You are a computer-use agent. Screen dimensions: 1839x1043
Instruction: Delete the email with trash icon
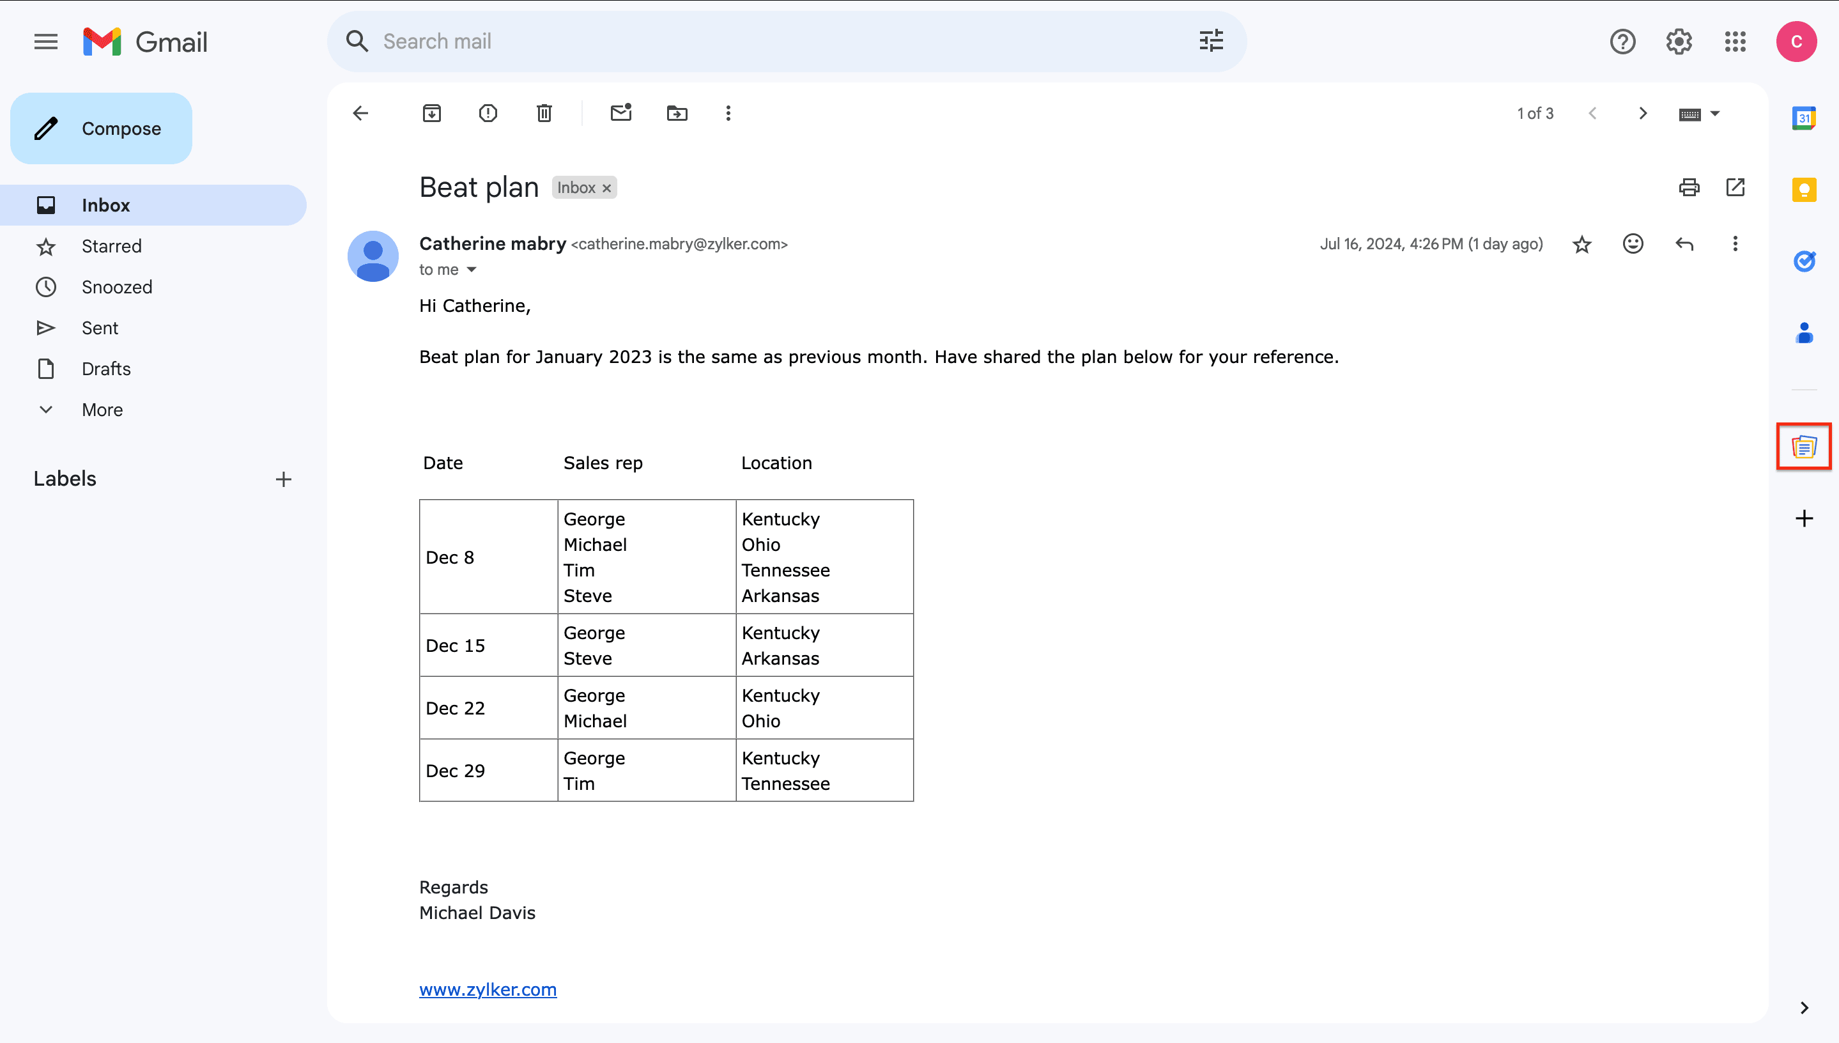(x=544, y=113)
